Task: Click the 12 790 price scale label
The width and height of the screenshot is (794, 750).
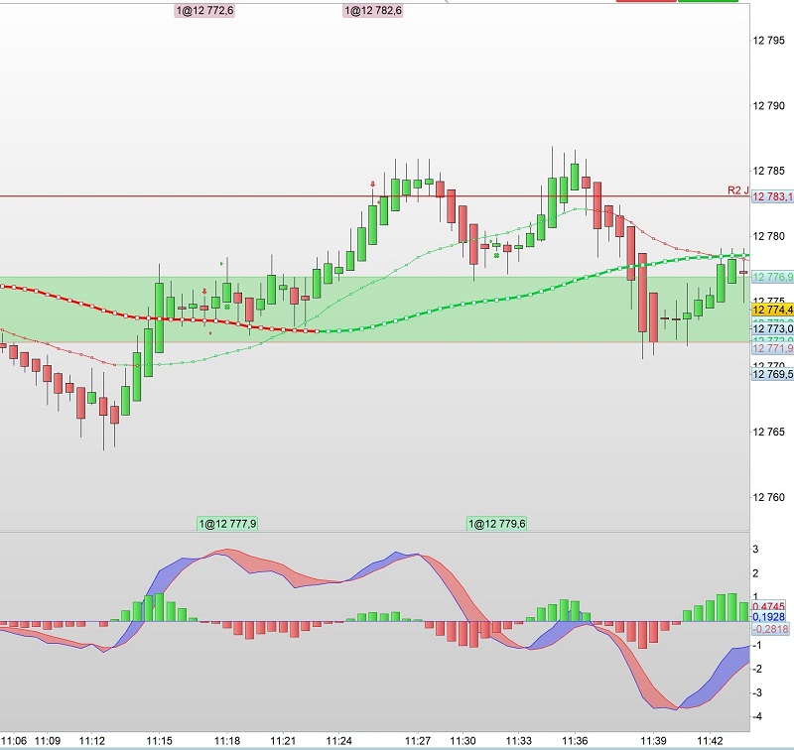Action: 768,106
